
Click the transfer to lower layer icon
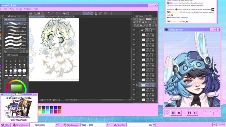[x=144, y=26]
